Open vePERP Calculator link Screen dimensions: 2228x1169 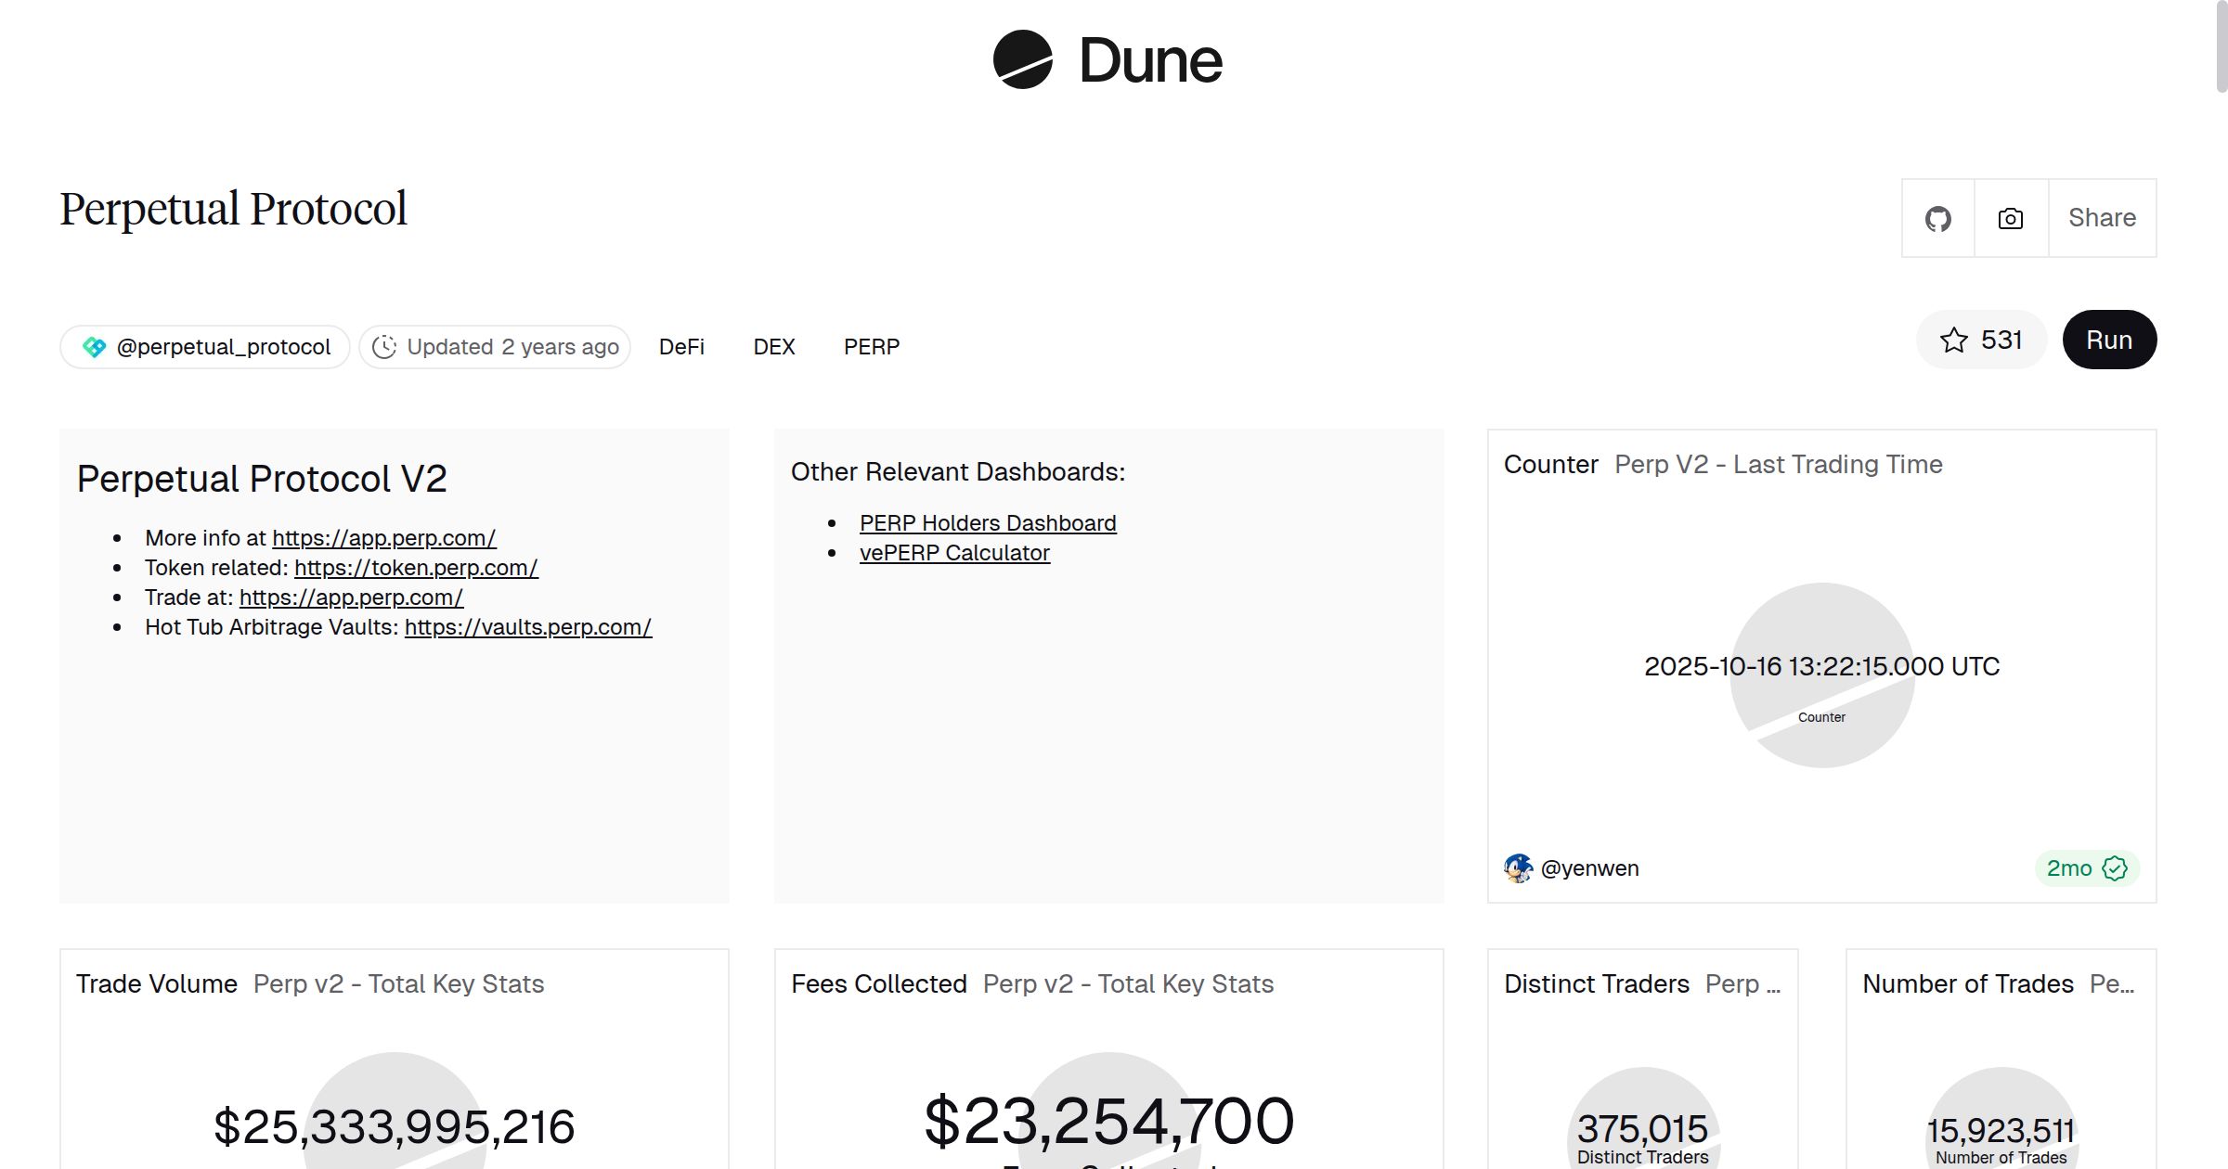[x=954, y=553]
